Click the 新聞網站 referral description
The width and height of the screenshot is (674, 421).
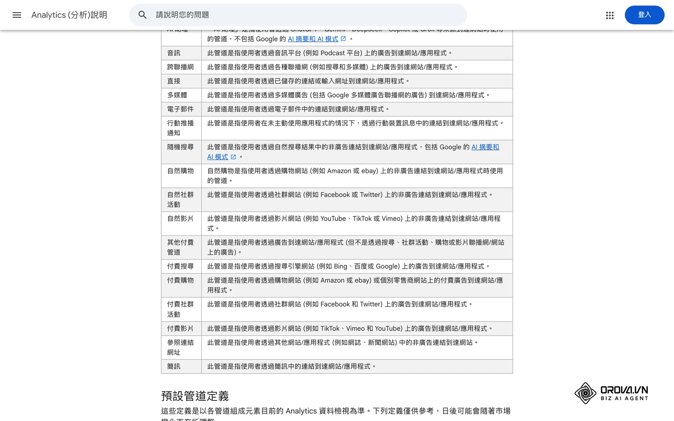343,342
